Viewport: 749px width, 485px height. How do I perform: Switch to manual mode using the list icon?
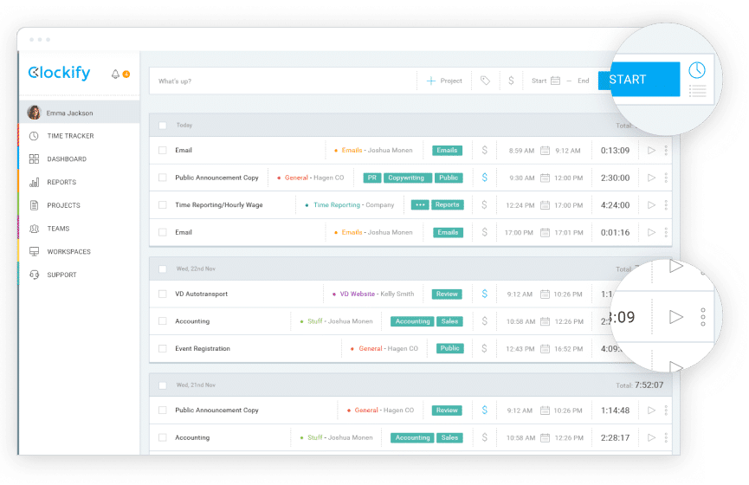click(x=697, y=91)
